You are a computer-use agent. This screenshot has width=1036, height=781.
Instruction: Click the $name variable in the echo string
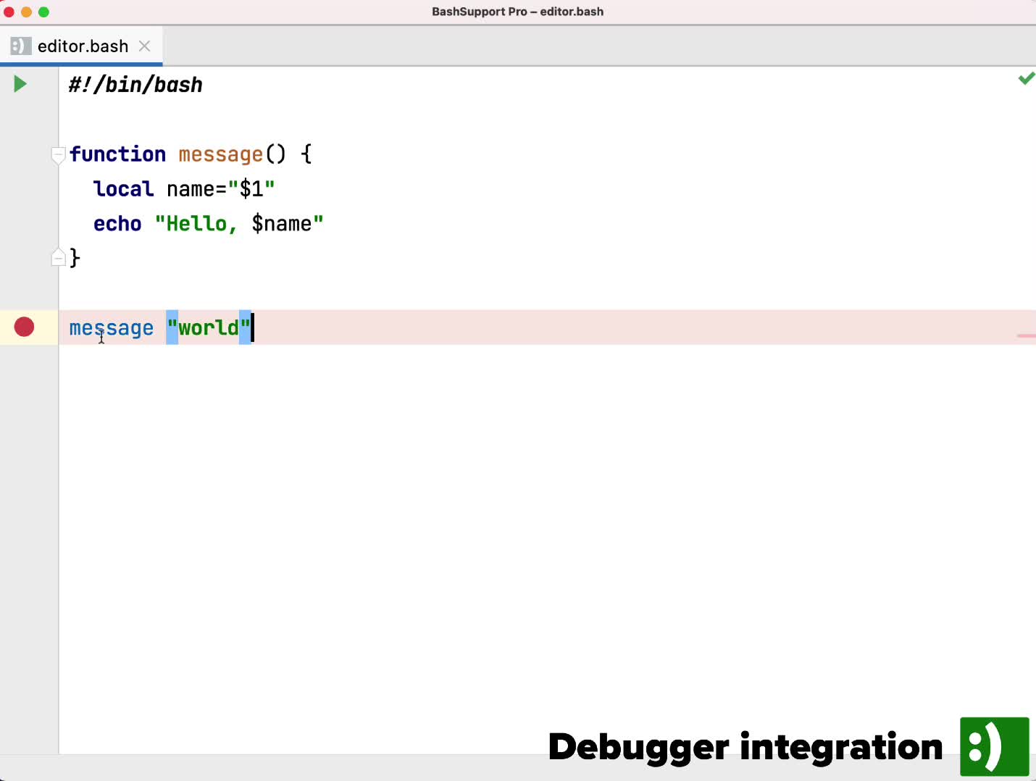pos(281,224)
